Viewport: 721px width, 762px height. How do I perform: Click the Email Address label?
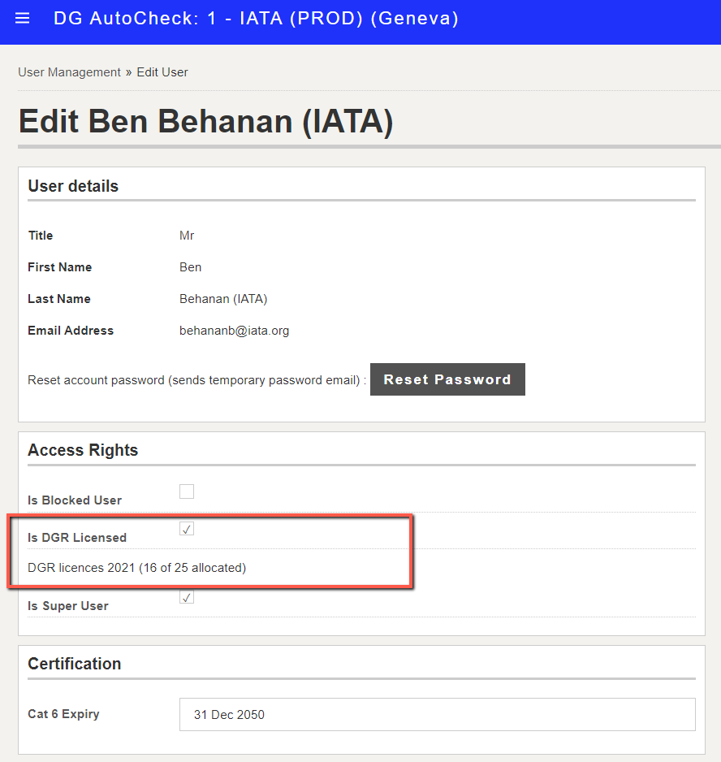point(71,331)
